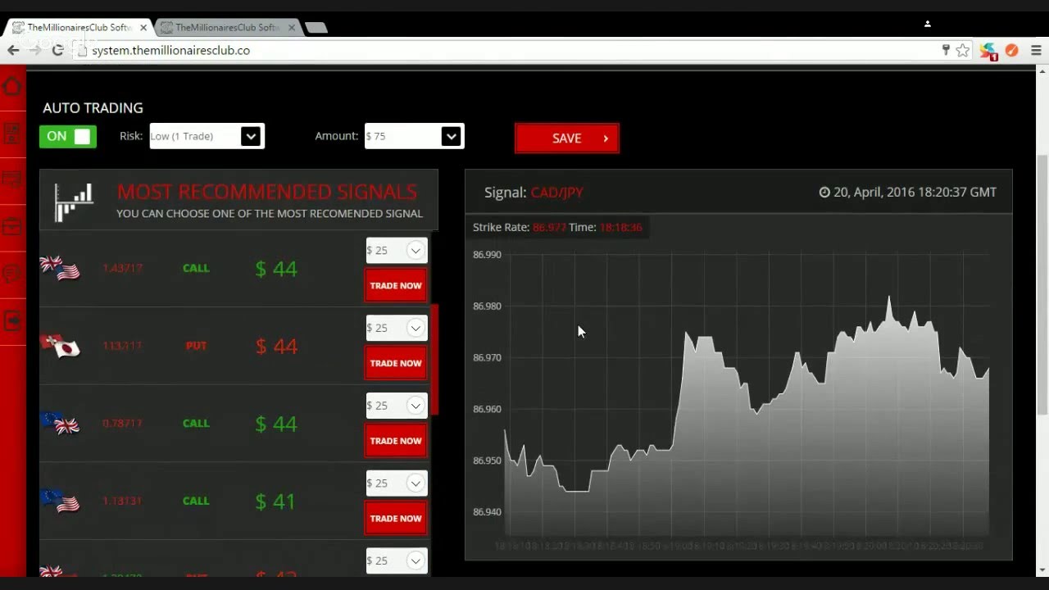Click the address bar URL field
Screen dimensions: 1049x590
508,51
